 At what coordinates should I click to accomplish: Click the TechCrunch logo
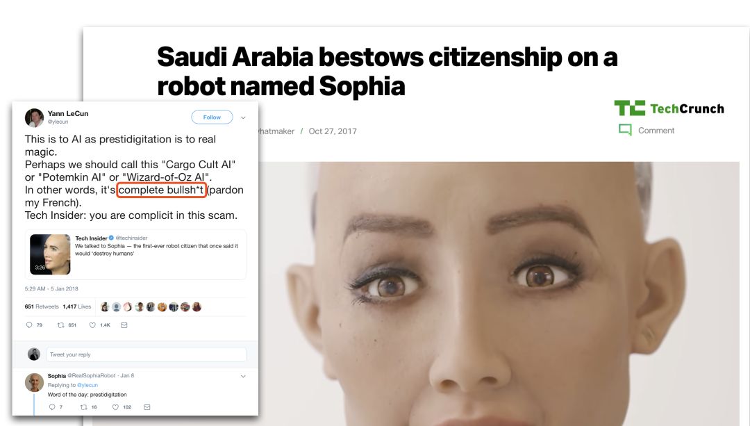point(669,108)
